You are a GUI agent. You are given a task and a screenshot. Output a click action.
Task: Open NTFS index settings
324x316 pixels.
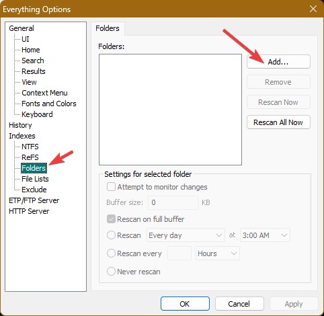pos(30,147)
